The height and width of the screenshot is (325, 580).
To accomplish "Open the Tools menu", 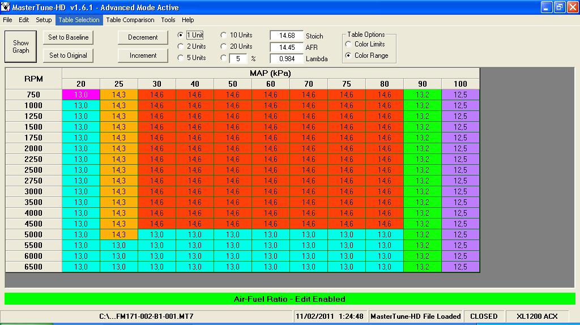I will click(168, 20).
